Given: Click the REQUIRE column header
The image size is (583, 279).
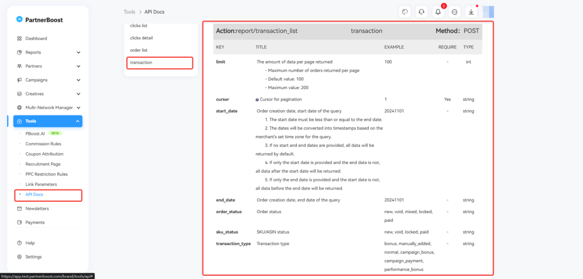Looking at the screenshot, I should click(448, 47).
